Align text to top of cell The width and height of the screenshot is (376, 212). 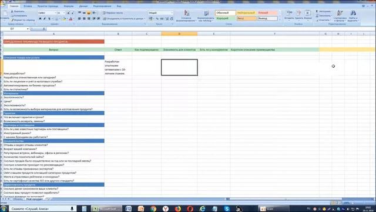pos(80,13)
